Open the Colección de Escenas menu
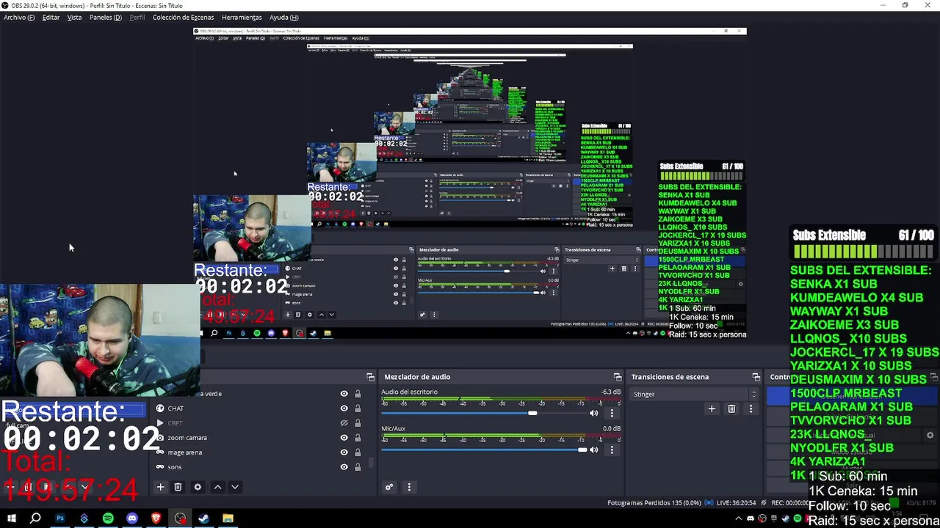Screen dimensions: 940x528 pyautogui.click(x=183, y=17)
